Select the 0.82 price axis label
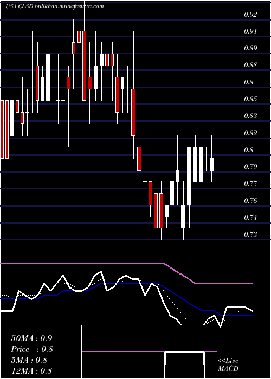 pos(250,133)
